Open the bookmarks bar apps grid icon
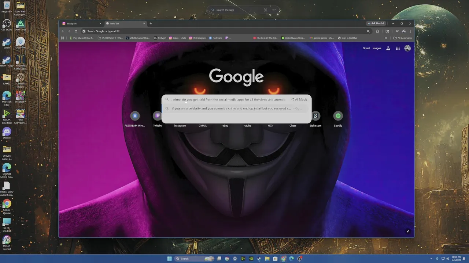This screenshot has height=263, width=469. coord(62,38)
